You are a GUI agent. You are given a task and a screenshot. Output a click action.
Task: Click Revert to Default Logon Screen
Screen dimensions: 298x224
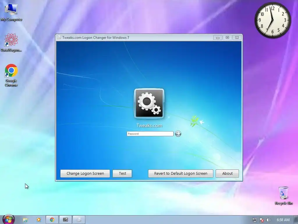coord(180,174)
